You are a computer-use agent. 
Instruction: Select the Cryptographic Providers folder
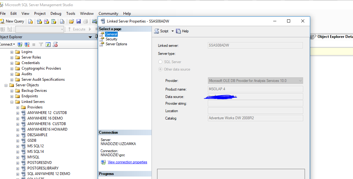pyautogui.click(x=41, y=68)
